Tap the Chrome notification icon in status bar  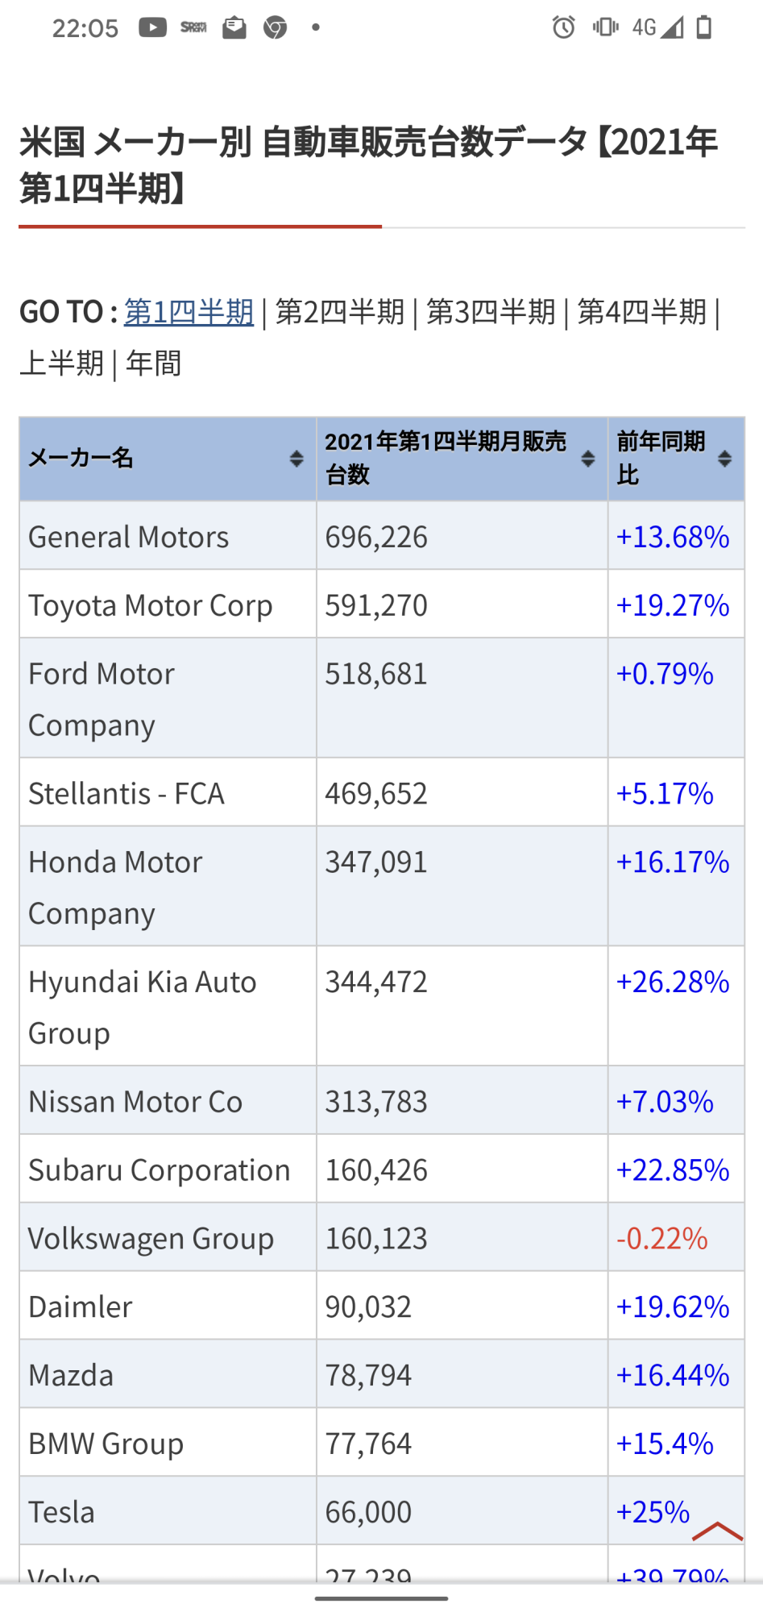coord(276,27)
